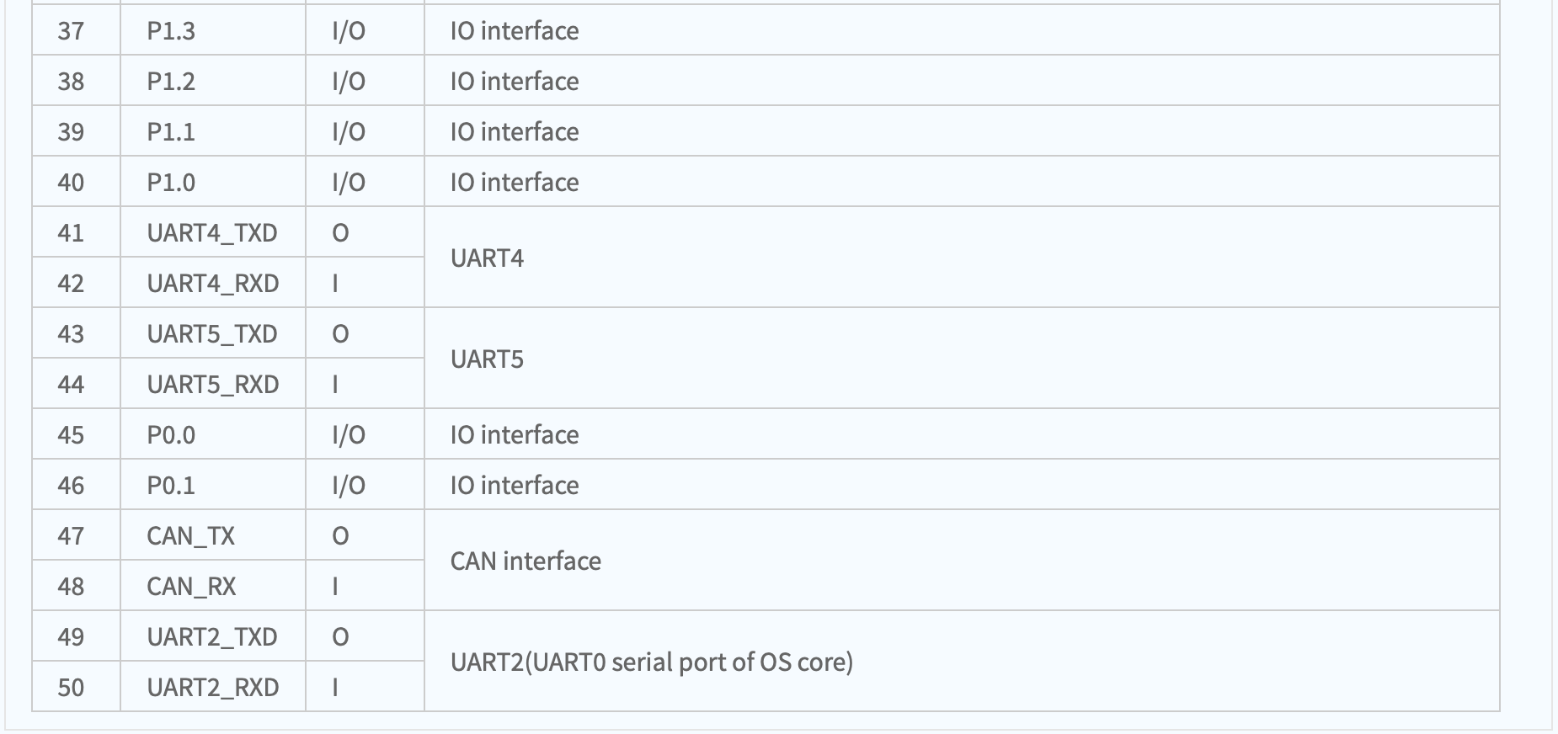
Task: Select the P0.1 pin name
Action: (x=171, y=486)
